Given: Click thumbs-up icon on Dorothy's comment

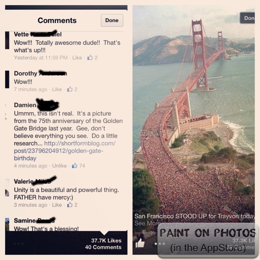Looking at the screenshot, I should coord(69,89).
